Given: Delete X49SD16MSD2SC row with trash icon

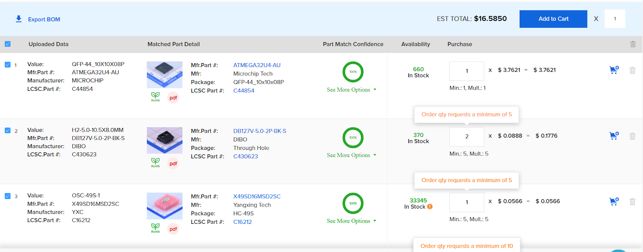Looking at the screenshot, I should [x=632, y=202].
